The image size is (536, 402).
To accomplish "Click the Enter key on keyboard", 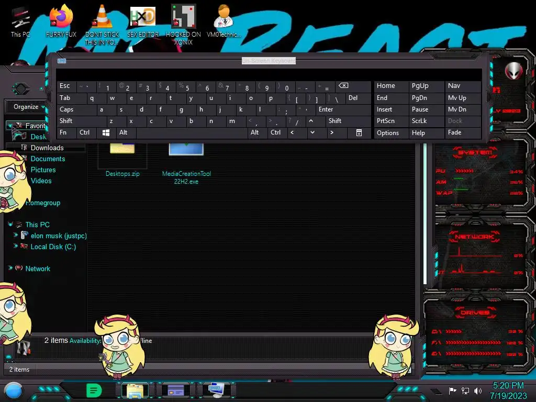I will pyautogui.click(x=343, y=109).
